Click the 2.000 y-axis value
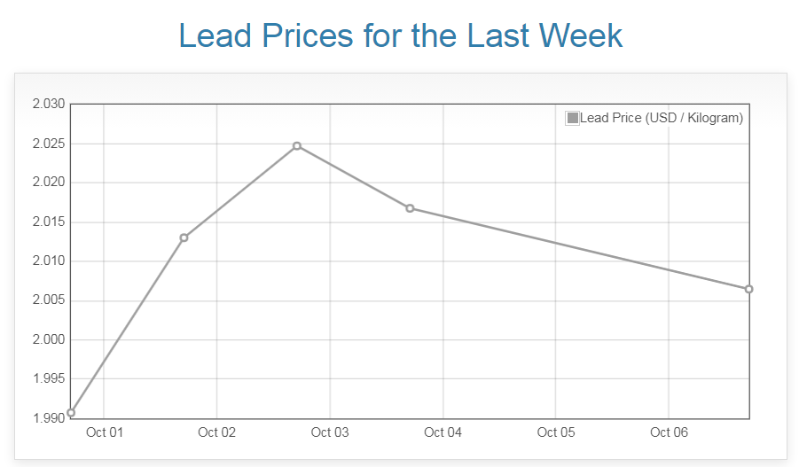 coord(49,339)
